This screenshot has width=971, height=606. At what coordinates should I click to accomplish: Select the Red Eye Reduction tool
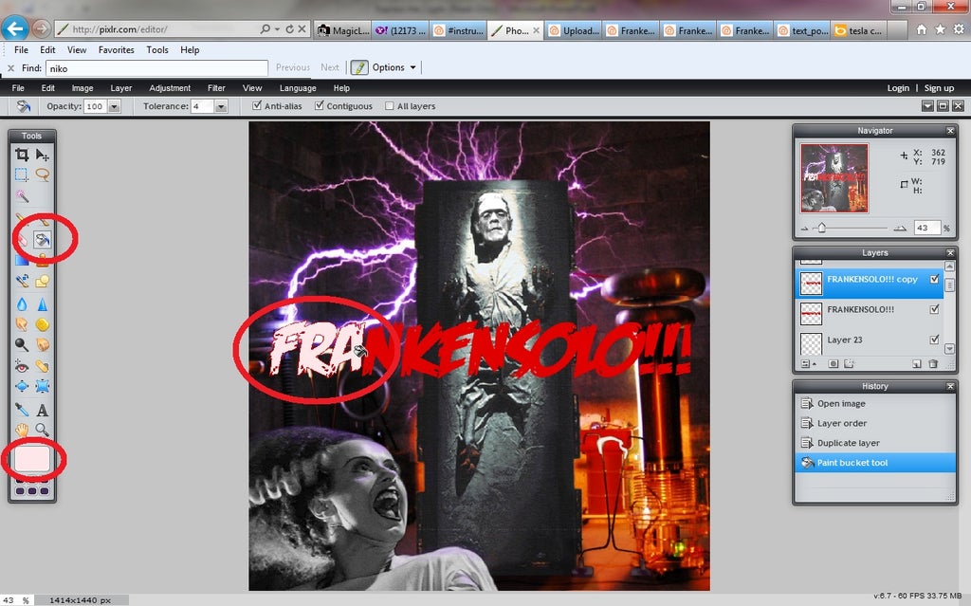pos(22,366)
